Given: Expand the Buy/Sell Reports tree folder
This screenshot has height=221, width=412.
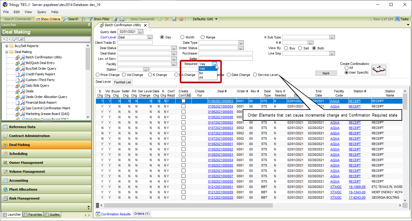Looking at the screenshot, I should coord(7,46).
